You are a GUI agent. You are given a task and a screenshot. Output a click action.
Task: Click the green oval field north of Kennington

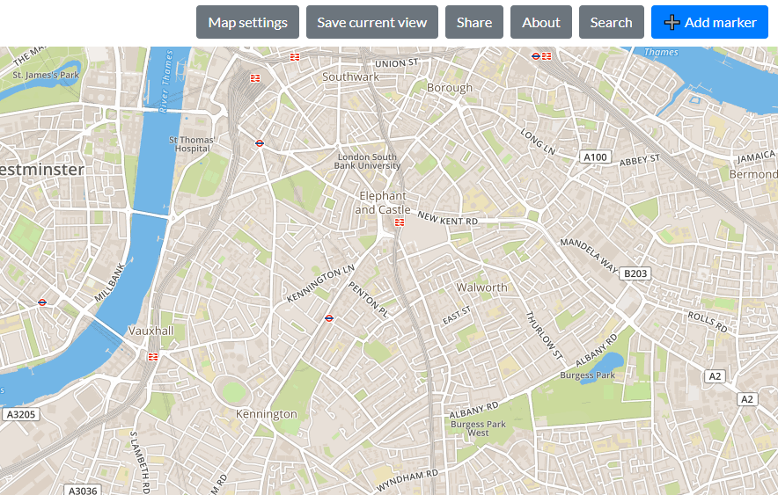pyautogui.click(x=234, y=393)
